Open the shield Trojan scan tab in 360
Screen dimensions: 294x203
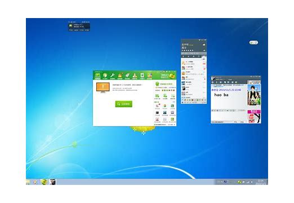pos(105,76)
